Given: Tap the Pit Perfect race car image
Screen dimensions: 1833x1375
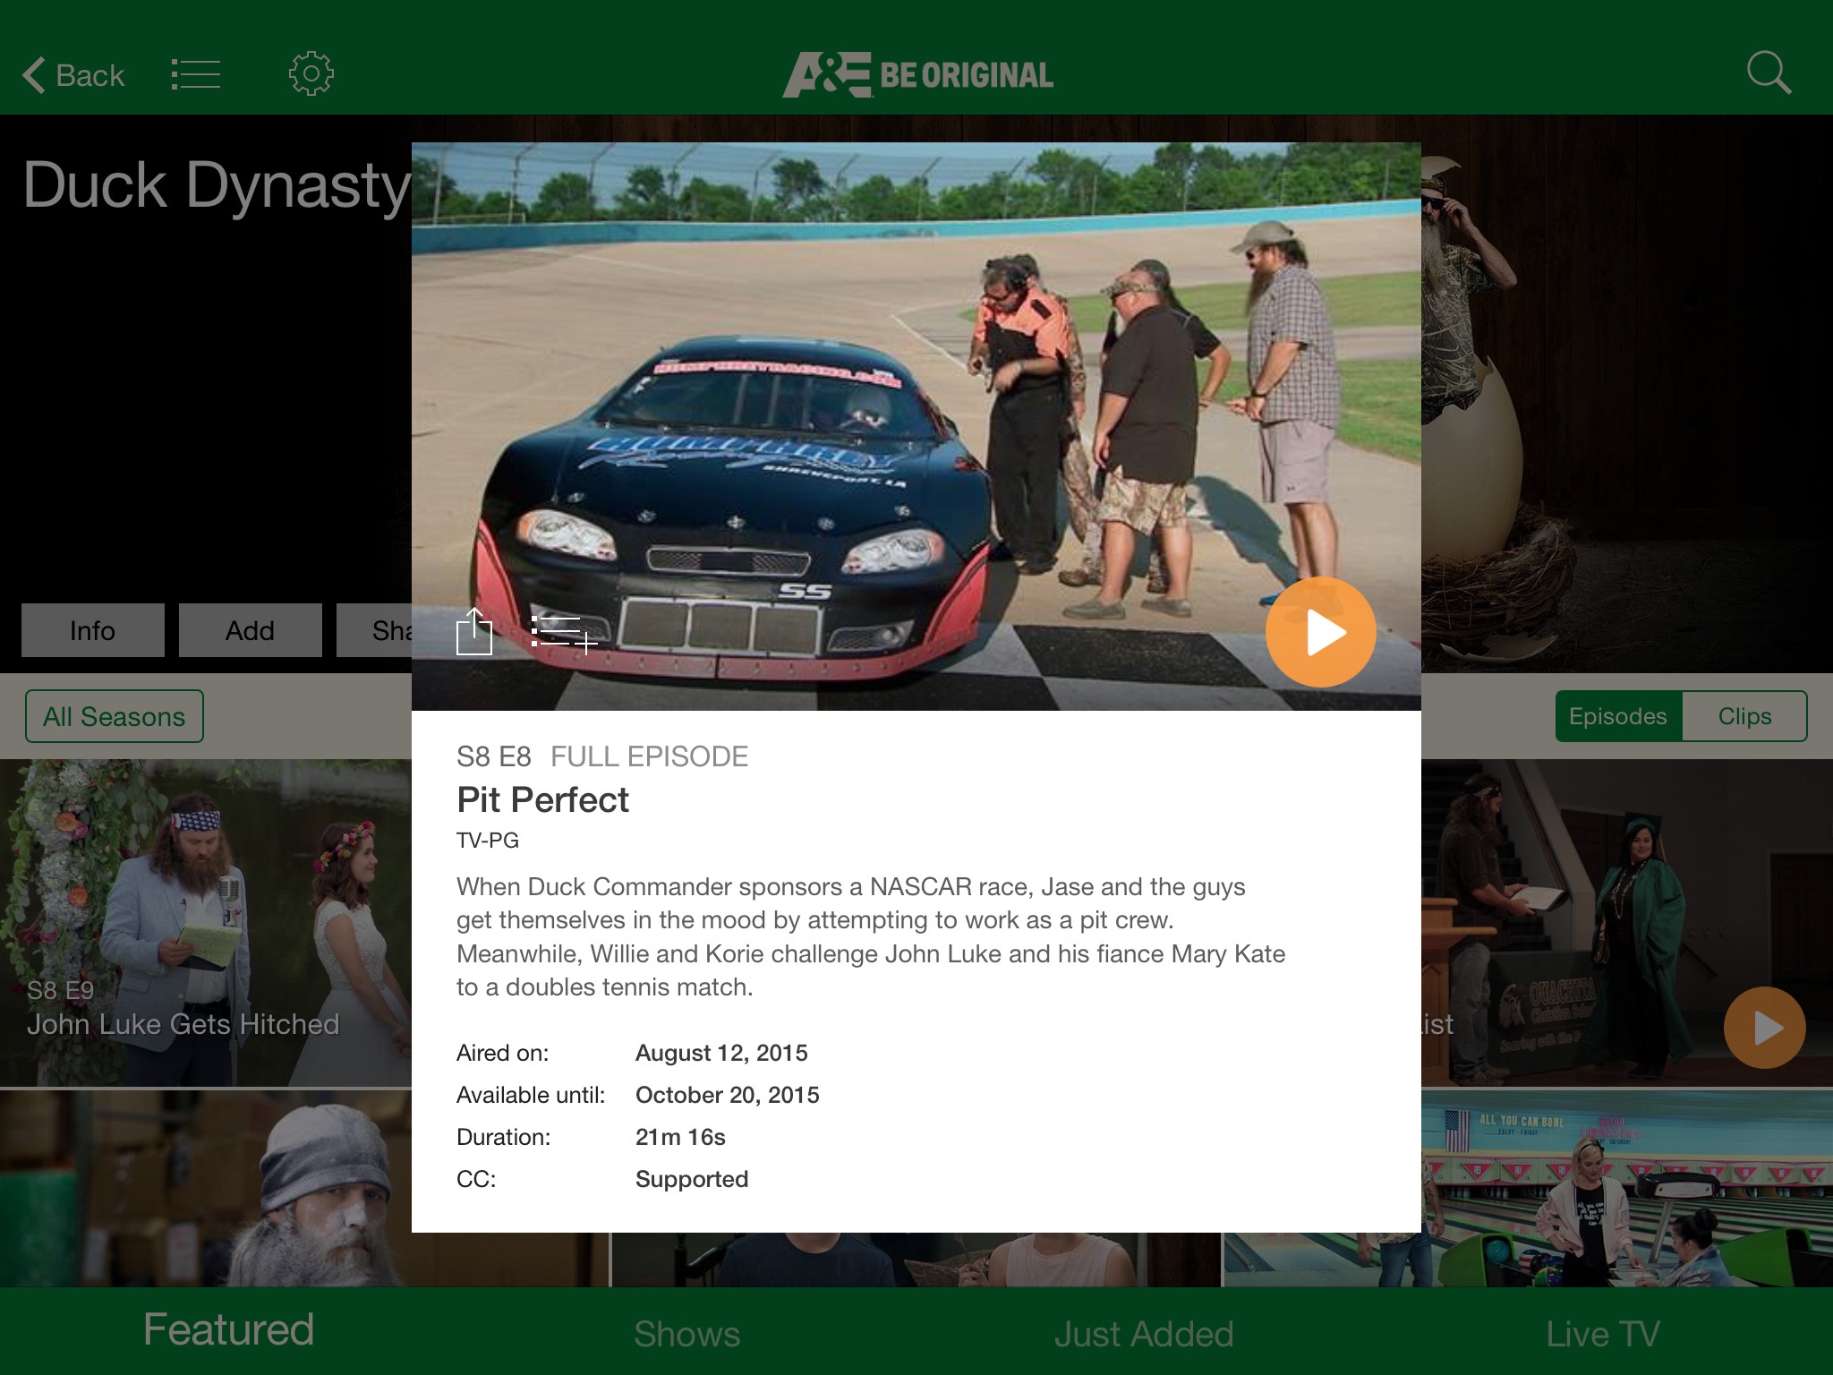Looking at the screenshot, I should (x=916, y=426).
